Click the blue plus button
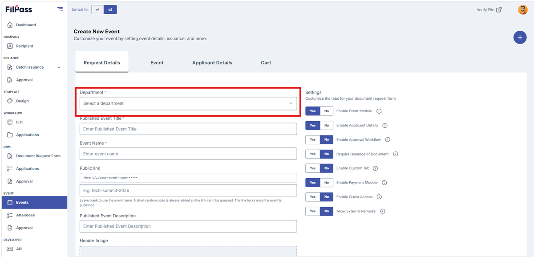 (520, 37)
